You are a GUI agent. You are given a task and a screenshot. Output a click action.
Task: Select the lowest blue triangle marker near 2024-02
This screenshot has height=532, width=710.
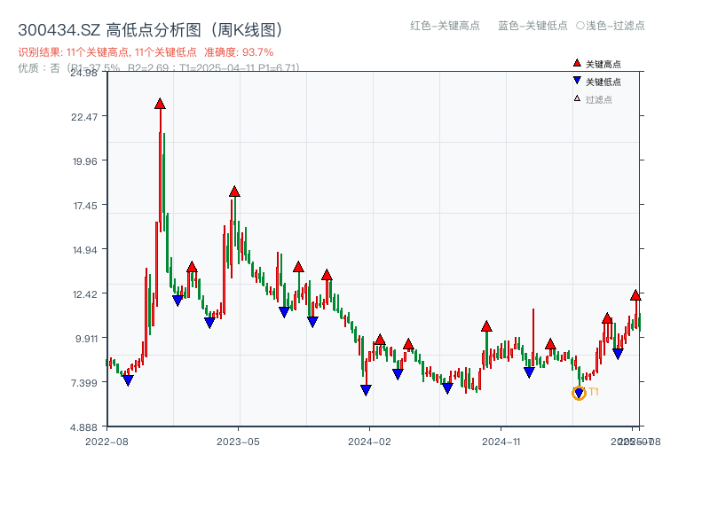pyautogui.click(x=366, y=389)
